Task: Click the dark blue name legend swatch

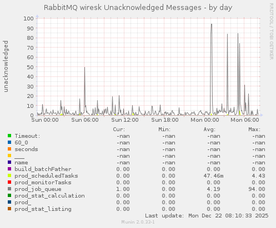Action: pos(9,162)
